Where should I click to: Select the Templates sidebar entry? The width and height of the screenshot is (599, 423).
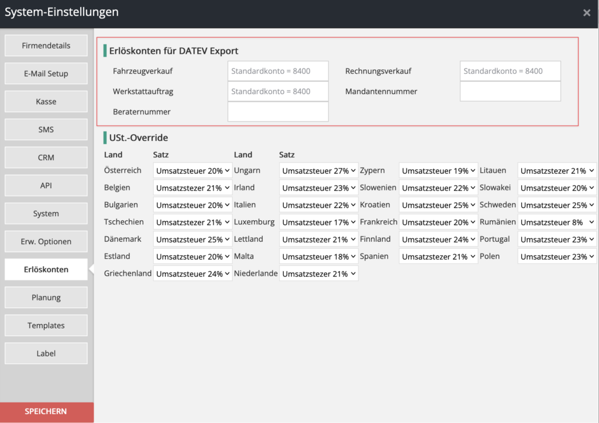46,325
